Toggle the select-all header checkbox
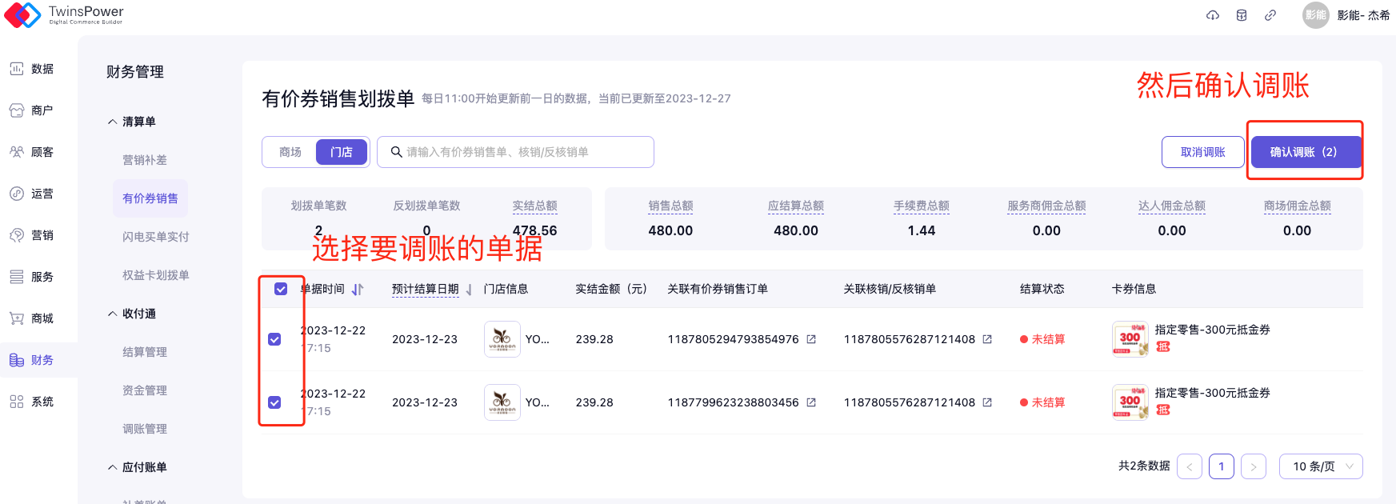Viewport: 1396px width, 504px height. point(281,289)
